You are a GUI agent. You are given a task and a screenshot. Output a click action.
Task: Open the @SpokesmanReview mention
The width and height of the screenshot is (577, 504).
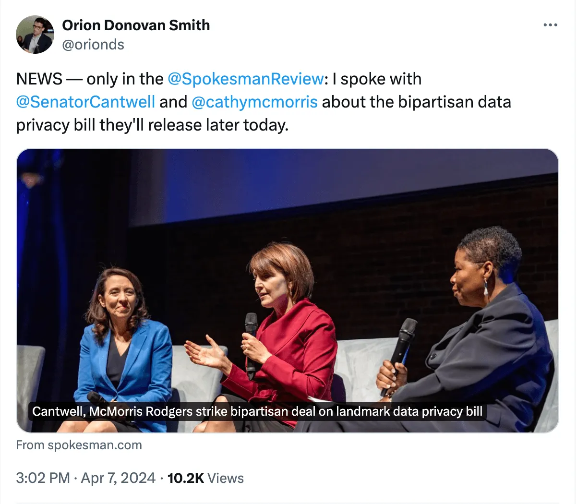click(246, 79)
